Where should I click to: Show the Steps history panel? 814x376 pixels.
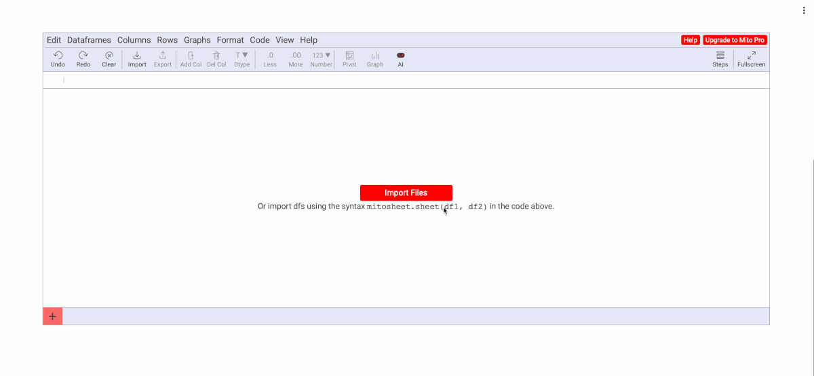tap(720, 59)
